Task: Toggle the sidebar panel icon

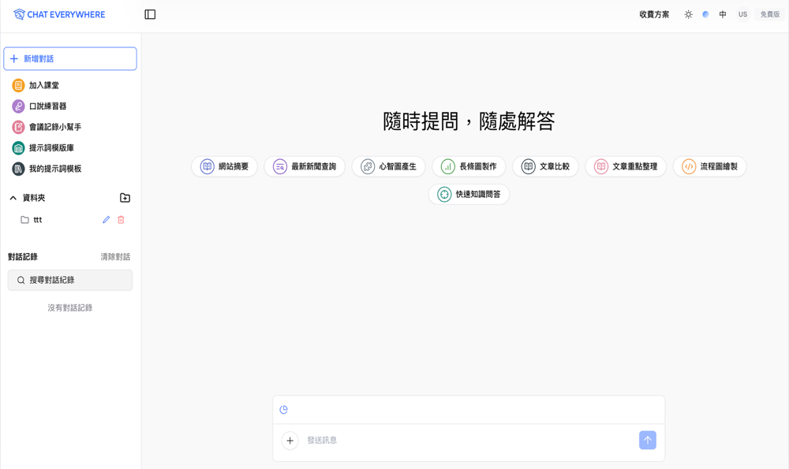Action: click(x=150, y=14)
